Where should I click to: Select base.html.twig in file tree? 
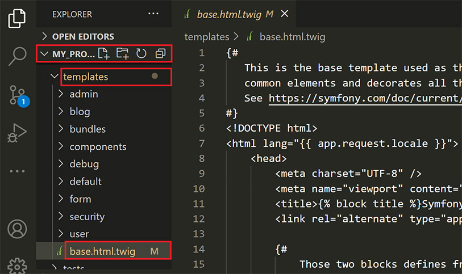pos(102,251)
